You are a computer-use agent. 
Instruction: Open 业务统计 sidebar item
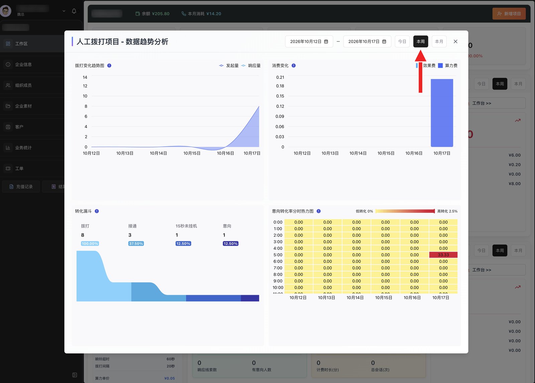point(32,148)
